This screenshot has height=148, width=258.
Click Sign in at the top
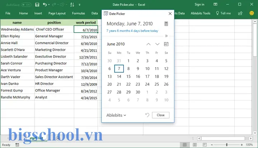click(199, 4)
